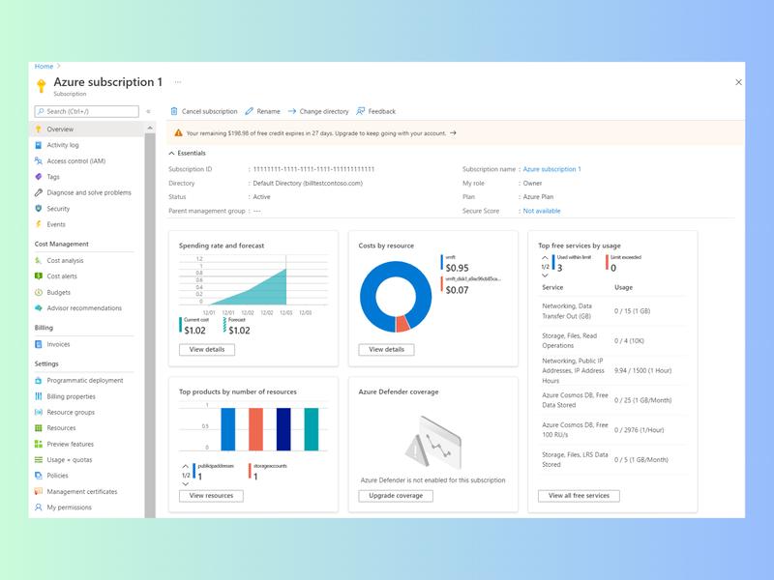Viewport: 774px width, 580px height.
Task: Click the Tags icon
Action: click(x=39, y=177)
